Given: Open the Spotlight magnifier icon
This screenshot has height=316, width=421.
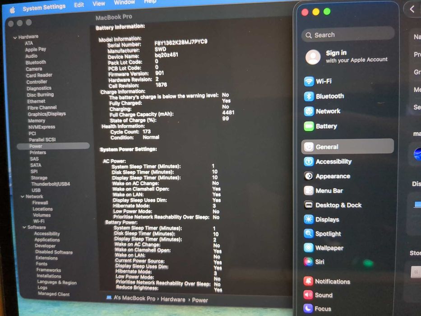Looking at the screenshot, I should pyautogui.click(x=309, y=233).
